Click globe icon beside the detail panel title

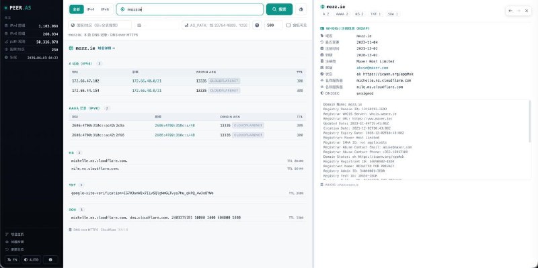click(x=322, y=7)
